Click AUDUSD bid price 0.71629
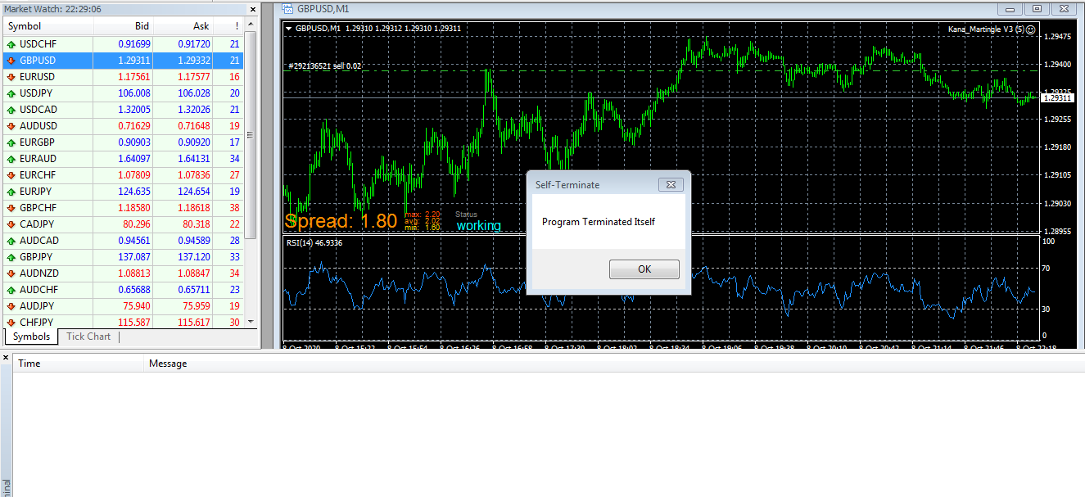 (x=134, y=126)
